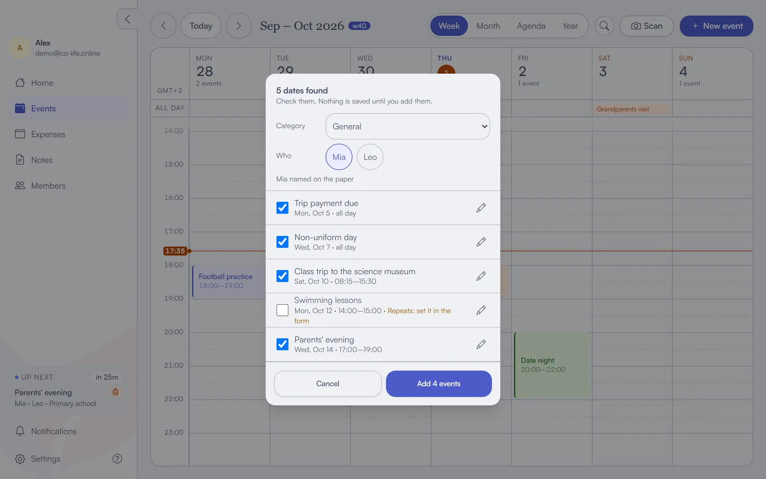Cancel the dates found dialog
The image size is (766, 479).
coord(328,384)
